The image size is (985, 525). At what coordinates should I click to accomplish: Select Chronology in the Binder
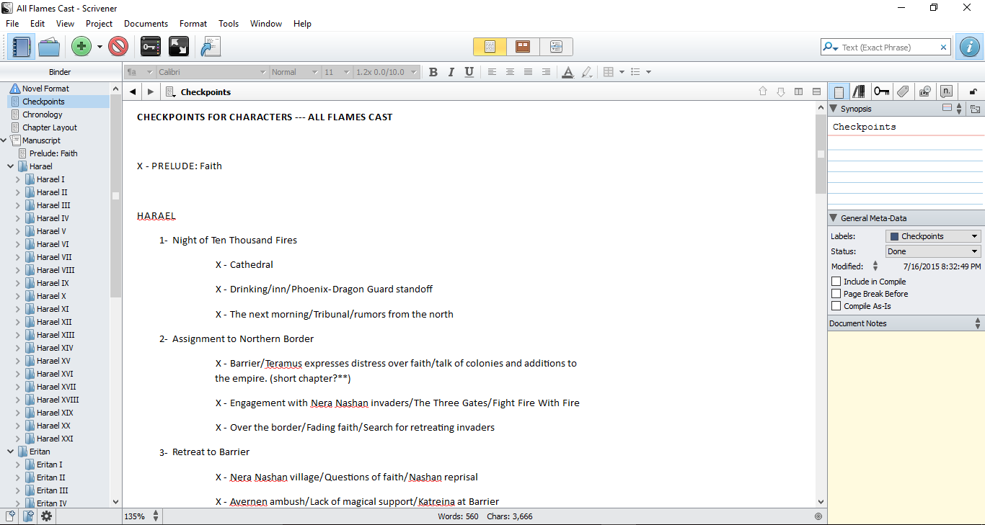tap(43, 115)
